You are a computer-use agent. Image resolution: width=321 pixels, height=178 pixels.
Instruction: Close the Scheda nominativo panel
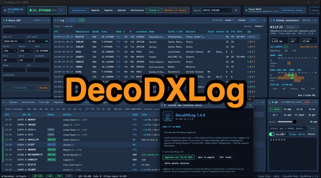pyautogui.click(x=316, y=20)
